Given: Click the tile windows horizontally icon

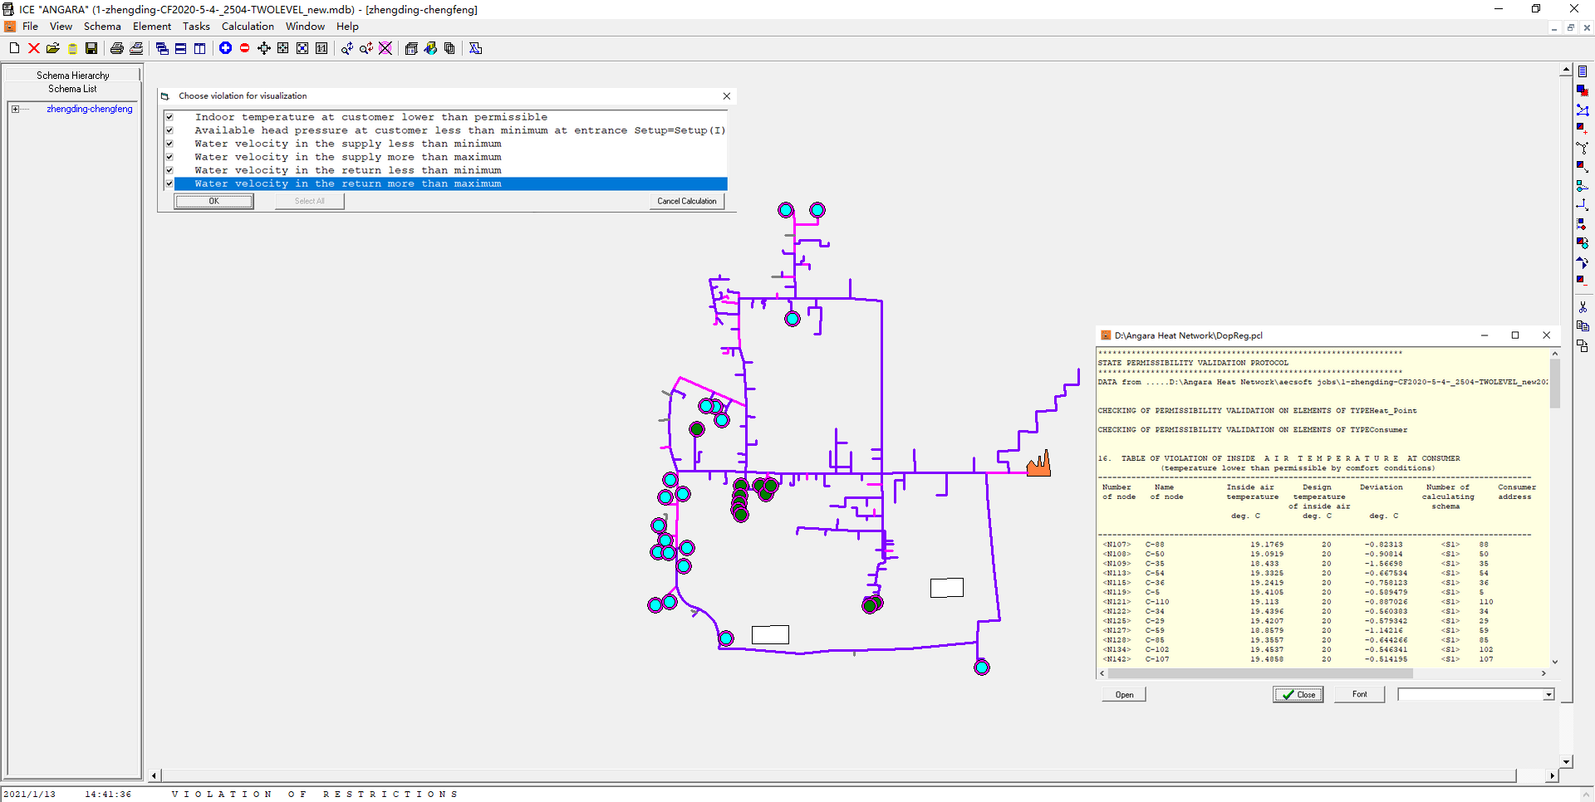Looking at the screenshot, I should pos(180,48).
